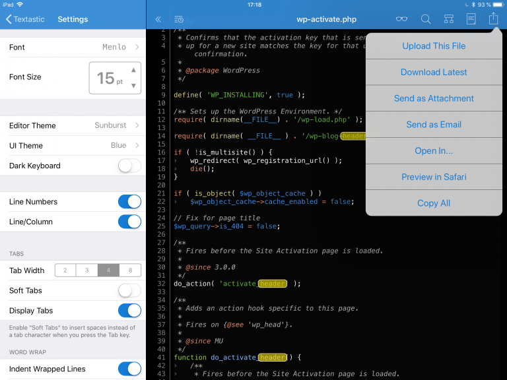The image size is (507, 380).
Task: Choose Copy All option
Action: coord(434,203)
